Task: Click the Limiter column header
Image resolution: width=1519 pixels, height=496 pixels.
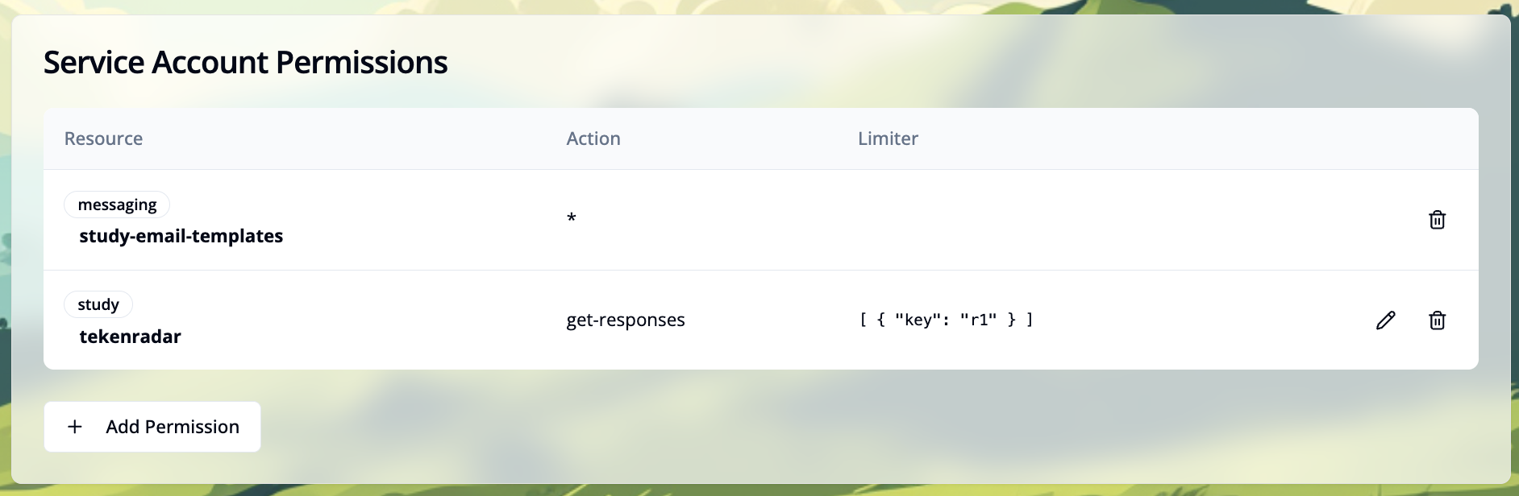Action: click(888, 138)
